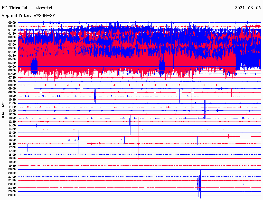Click the 23:00 time label
The image size is (263, 200).
click(x=12, y=192)
